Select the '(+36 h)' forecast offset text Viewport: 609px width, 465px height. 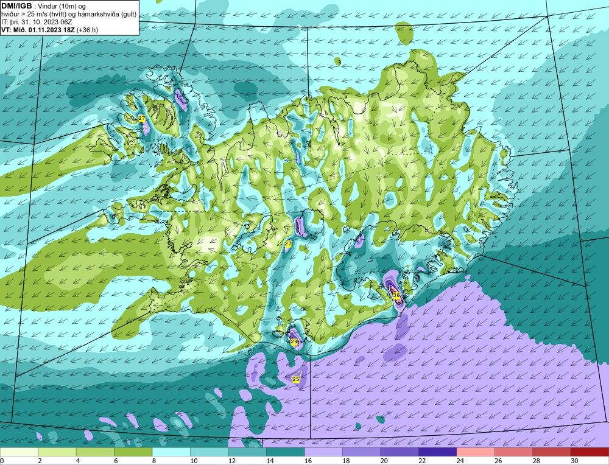(87, 30)
